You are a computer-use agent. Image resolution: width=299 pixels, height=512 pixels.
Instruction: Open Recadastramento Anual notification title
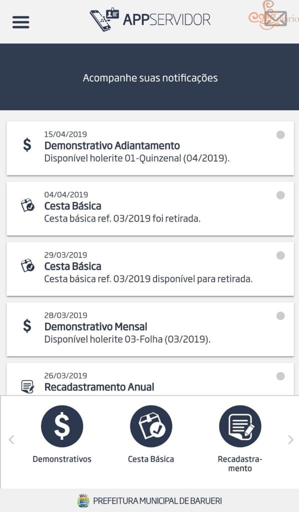click(99, 387)
